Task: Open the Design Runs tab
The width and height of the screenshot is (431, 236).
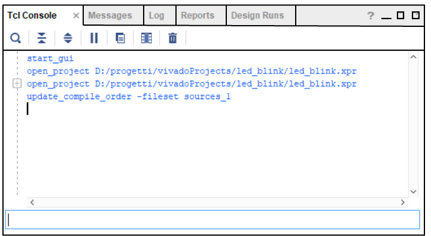Action: pyautogui.click(x=257, y=16)
